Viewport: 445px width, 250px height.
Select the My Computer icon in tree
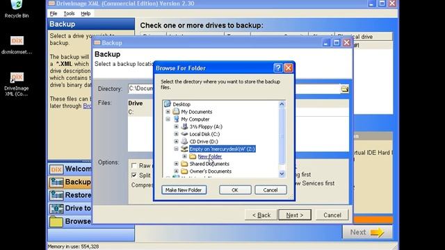(x=176, y=119)
